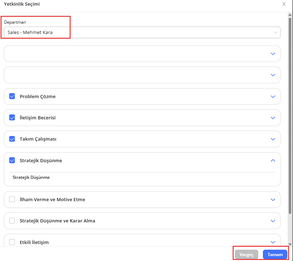Expand the İletişim Becerisi chevron
The image size is (293, 261).
coord(273,118)
